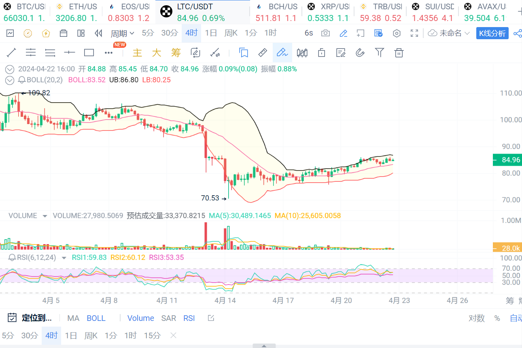Click the 6s refresh countdown
The image size is (522, 348).
(309, 33)
